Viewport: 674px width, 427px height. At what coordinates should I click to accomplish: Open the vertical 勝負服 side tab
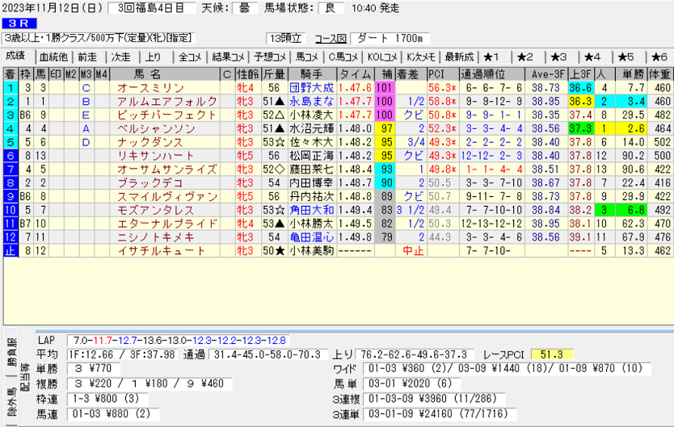click(x=11, y=350)
